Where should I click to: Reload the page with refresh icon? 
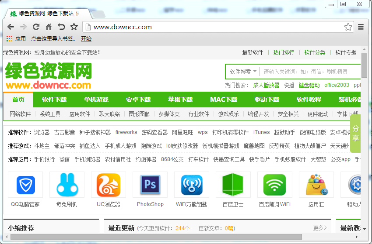36,27
